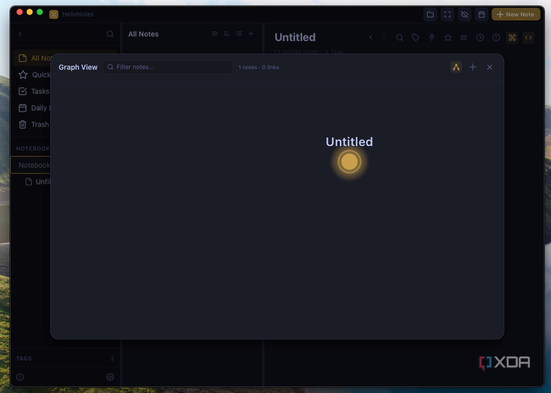The image size is (551, 393).
Task: Open Tasks in the sidebar
Action: 33,91
